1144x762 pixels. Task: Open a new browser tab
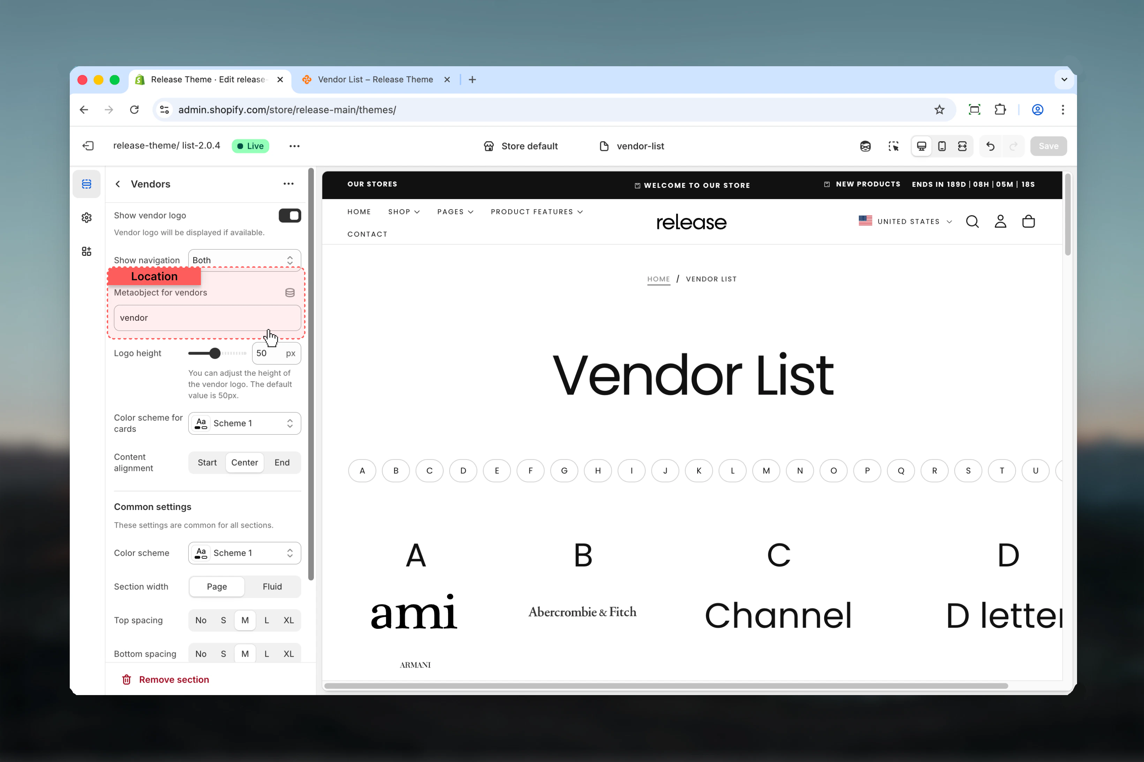472,80
